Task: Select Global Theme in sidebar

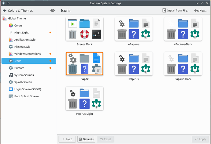Action: 17,18
